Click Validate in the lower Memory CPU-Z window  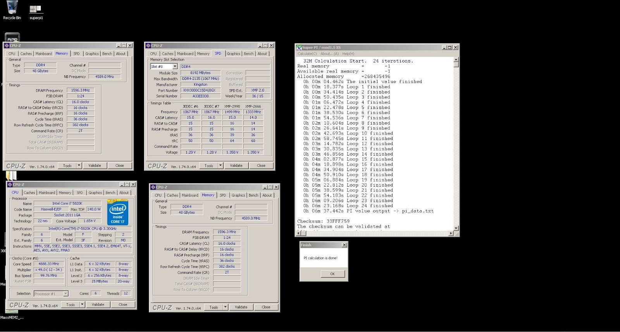(241, 307)
